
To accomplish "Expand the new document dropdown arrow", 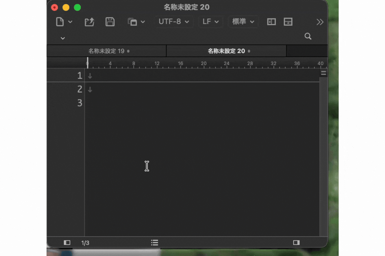I will pyautogui.click(x=70, y=22).
